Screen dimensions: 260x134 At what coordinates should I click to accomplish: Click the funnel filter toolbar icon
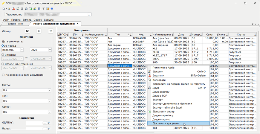coord(43,9)
